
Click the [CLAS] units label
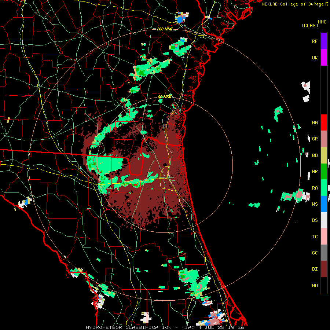[x=310, y=26]
